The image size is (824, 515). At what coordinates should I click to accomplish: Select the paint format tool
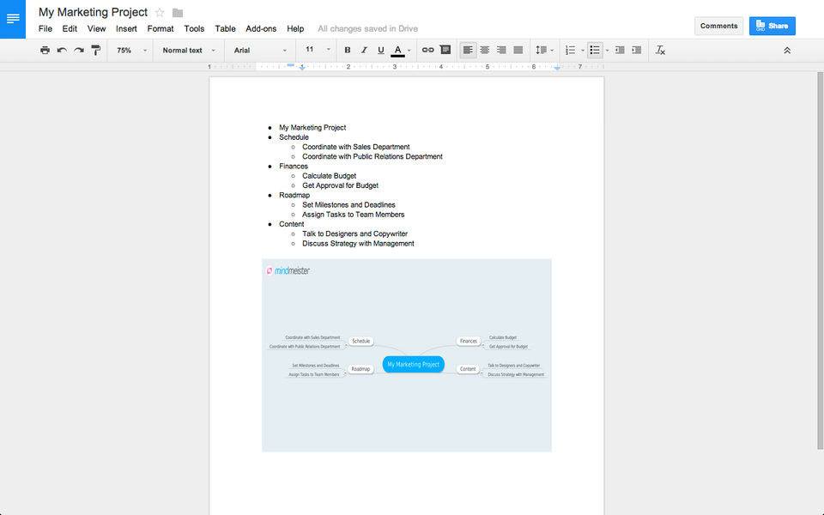pyautogui.click(x=96, y=51)
